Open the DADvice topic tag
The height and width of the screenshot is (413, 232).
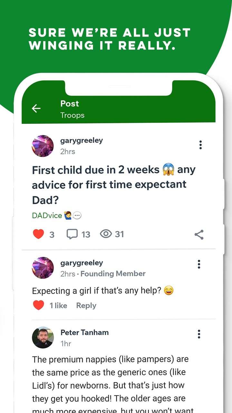click(47, 216)
